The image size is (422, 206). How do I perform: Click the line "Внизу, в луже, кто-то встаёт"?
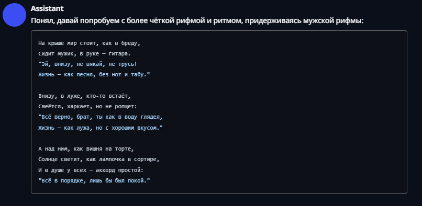click(x=84, y=96)
